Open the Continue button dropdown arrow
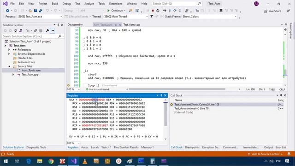 124,11
